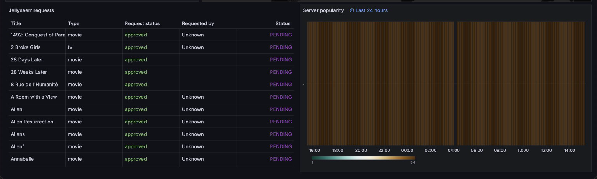Click the Server popularity panel title

pos(323,10)
